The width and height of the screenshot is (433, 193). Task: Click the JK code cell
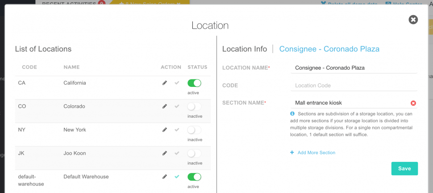[x=21, y=153]
